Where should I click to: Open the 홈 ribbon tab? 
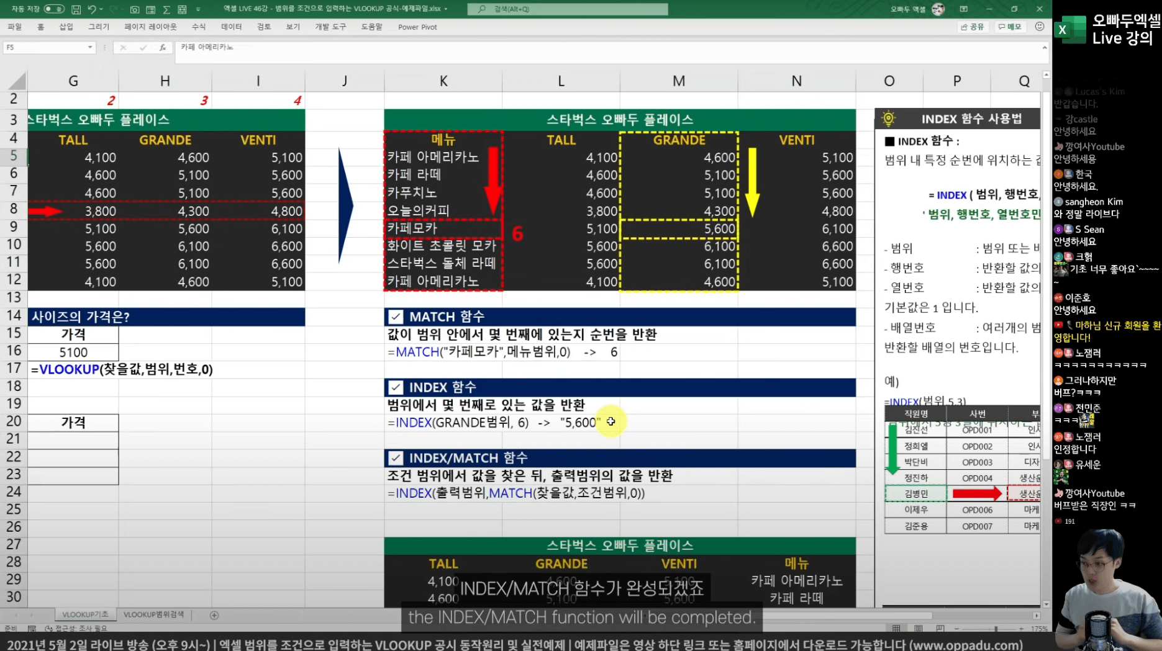point(41,27)
